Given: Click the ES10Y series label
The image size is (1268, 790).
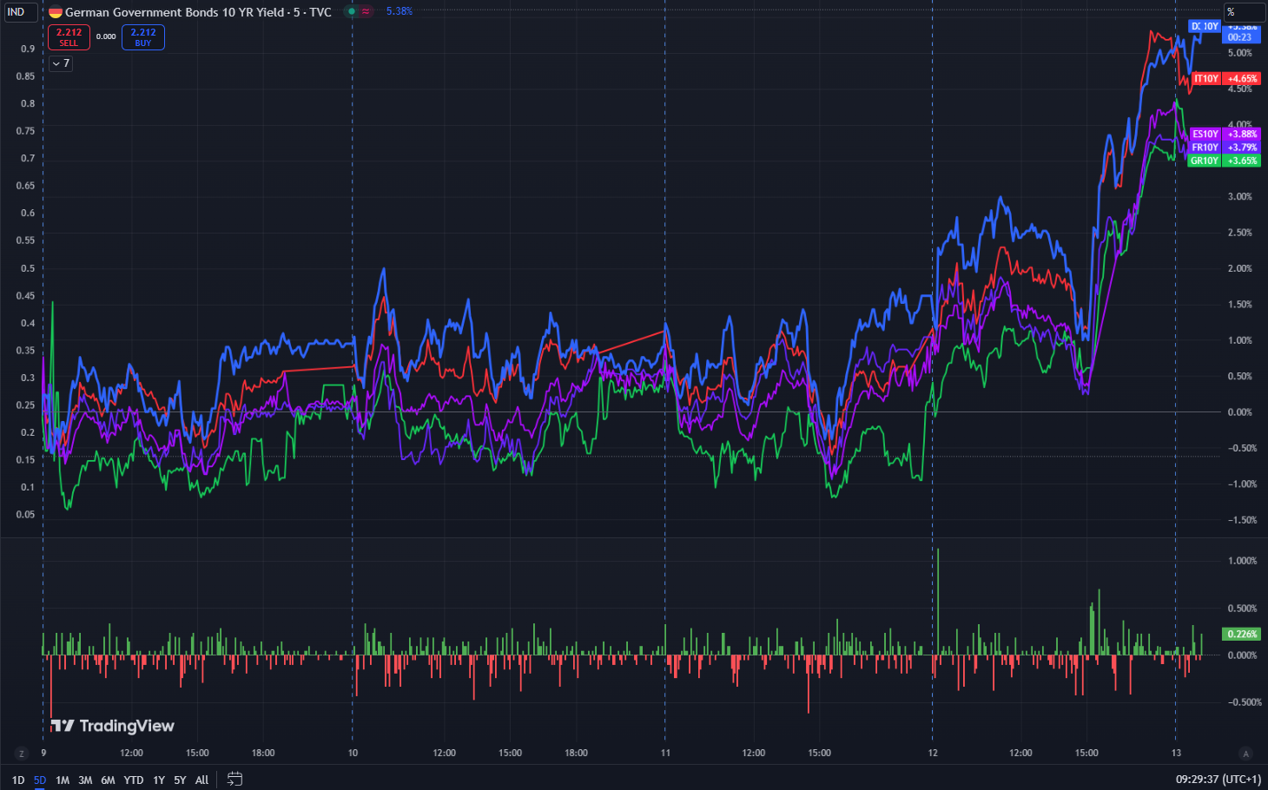Looking at the screenshot, I should point(1205,134).
